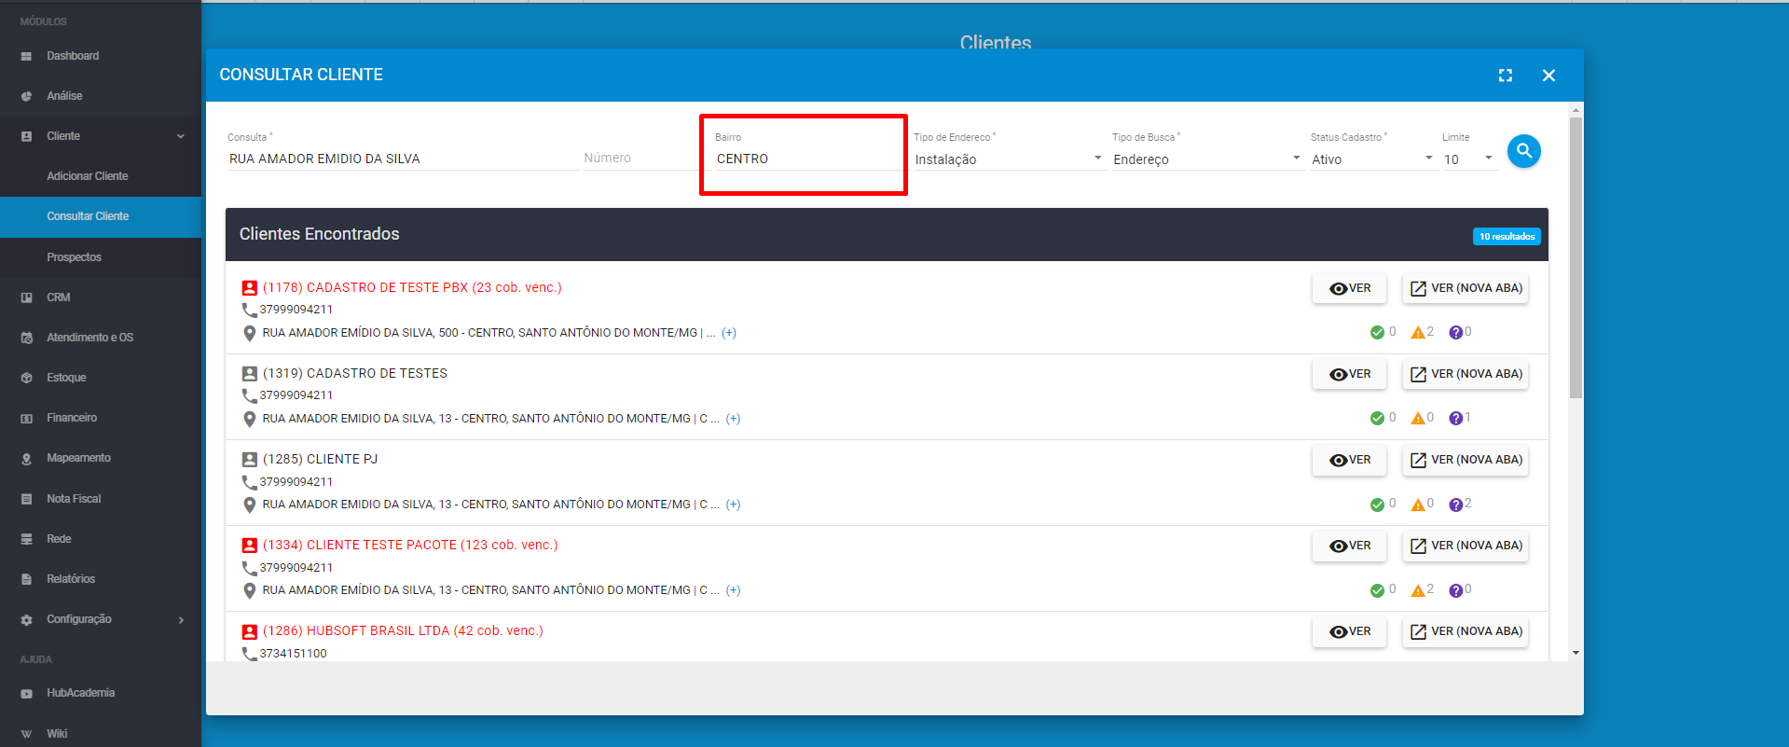Click the Número input field
1789x747 pixels.
[640, 159]
